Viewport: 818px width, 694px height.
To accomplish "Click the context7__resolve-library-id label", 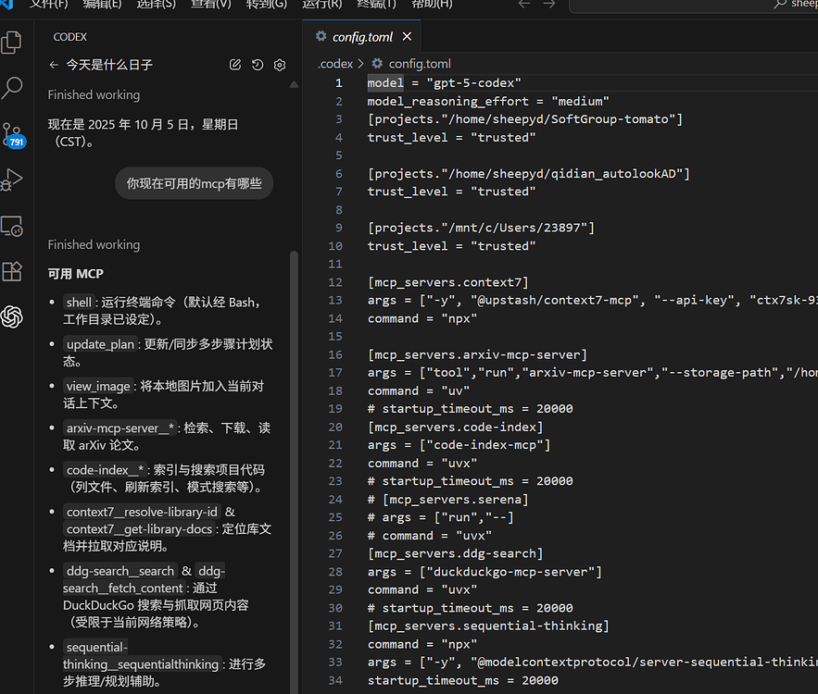I will coord(142,512).
